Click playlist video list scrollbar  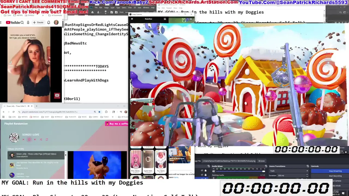pyautogui.click(x=65, y=155)
